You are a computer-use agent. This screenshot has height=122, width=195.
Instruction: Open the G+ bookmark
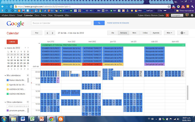coord(51,11)
